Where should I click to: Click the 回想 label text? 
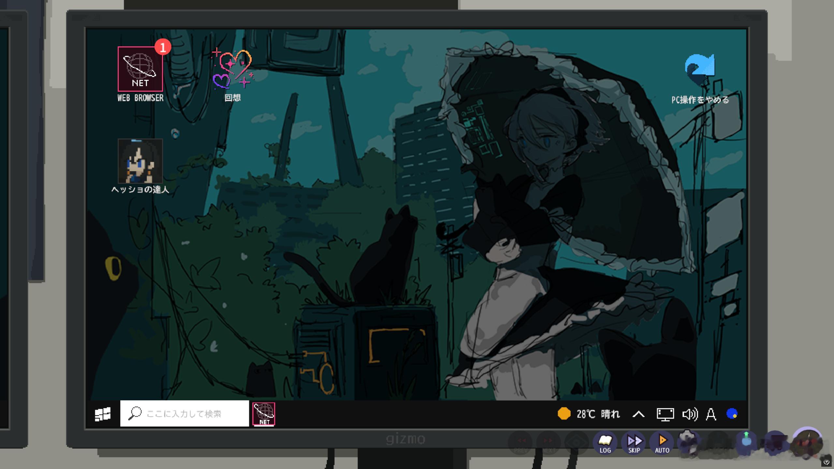[x=232, y=97]
